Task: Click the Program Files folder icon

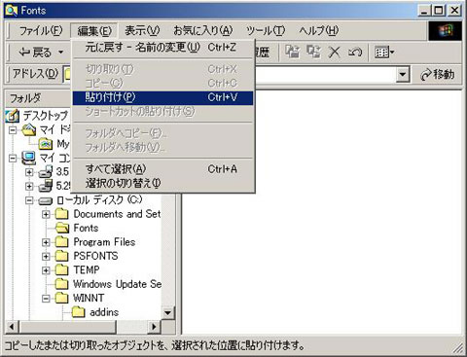Action: [61, 242]
